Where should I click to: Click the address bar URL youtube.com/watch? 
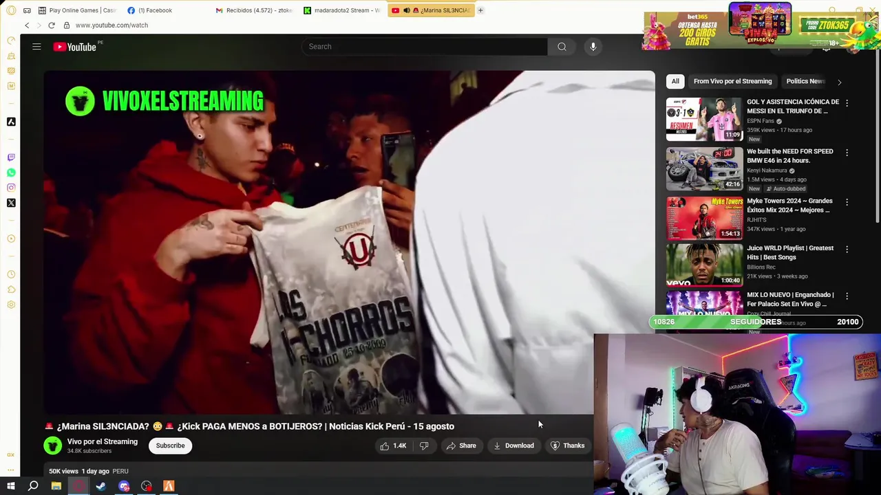112,25
